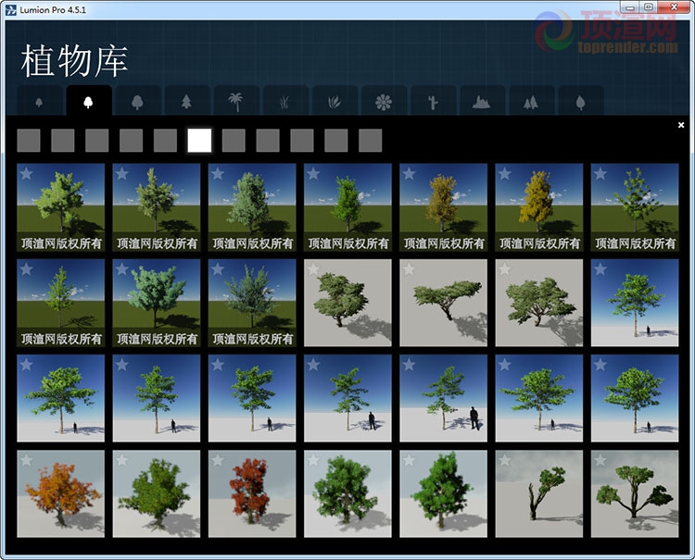
Task: Open the small trees category tab
Action: click(x=40, y=102)
